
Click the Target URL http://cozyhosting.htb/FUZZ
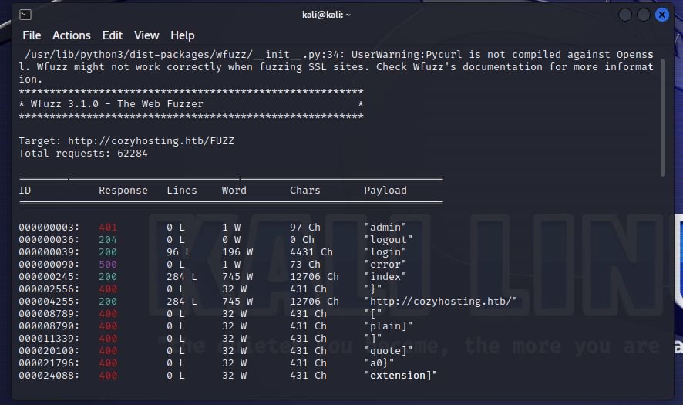click(151, 141)
